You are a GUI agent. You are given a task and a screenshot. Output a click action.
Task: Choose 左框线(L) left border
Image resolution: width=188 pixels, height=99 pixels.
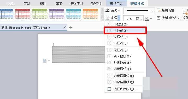point(125,37)
